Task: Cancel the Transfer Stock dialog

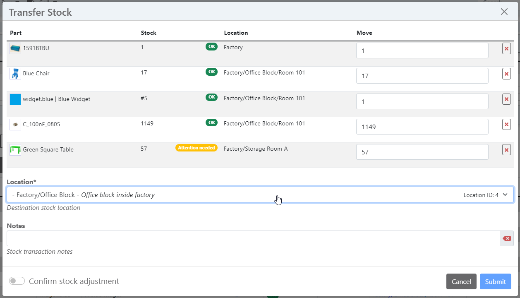Action: [461, 281]
